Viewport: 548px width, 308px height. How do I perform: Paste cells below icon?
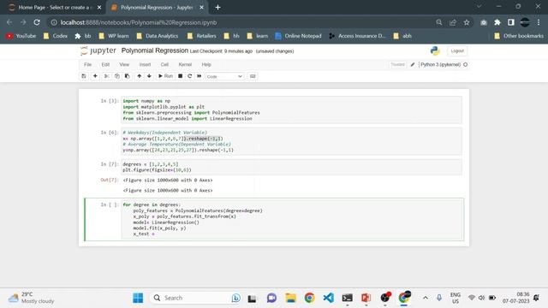pyautogui.click(x=128, y=76)
